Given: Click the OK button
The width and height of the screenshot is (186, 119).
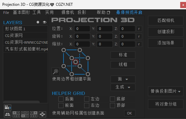Looking at the screenshot, I should [x=130, y=113].
